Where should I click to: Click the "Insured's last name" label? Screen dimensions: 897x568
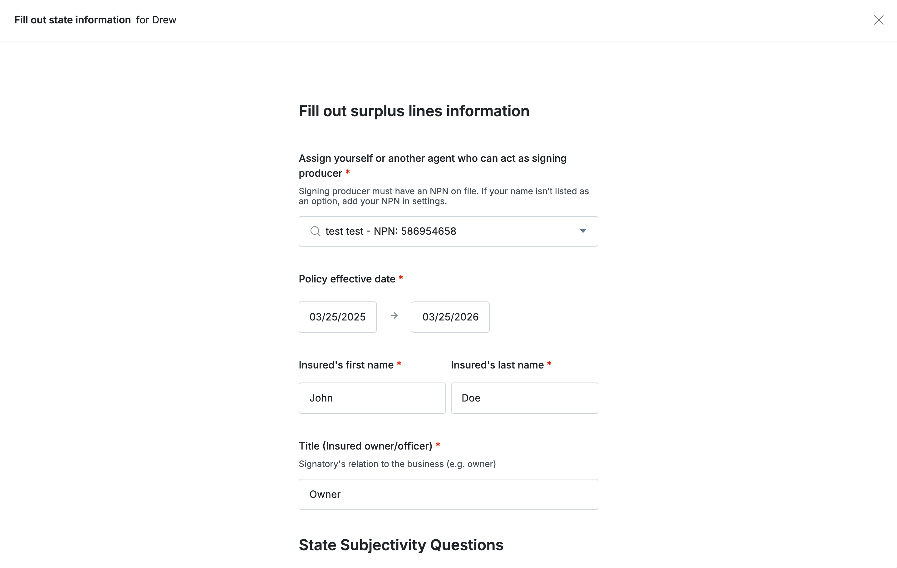click(x=497, y=365)
